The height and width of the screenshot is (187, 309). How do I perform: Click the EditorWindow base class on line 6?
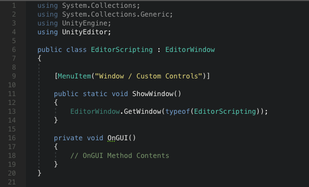pos(190,50)
